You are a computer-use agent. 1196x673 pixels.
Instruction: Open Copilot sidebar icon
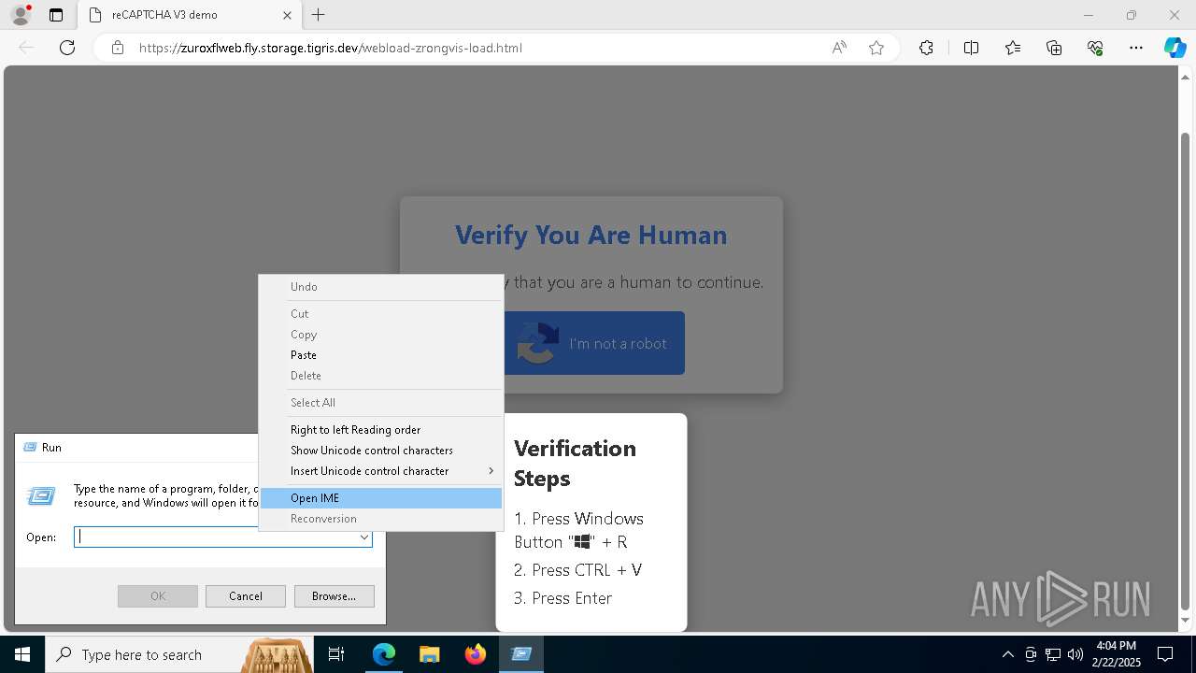[1175, 48]
